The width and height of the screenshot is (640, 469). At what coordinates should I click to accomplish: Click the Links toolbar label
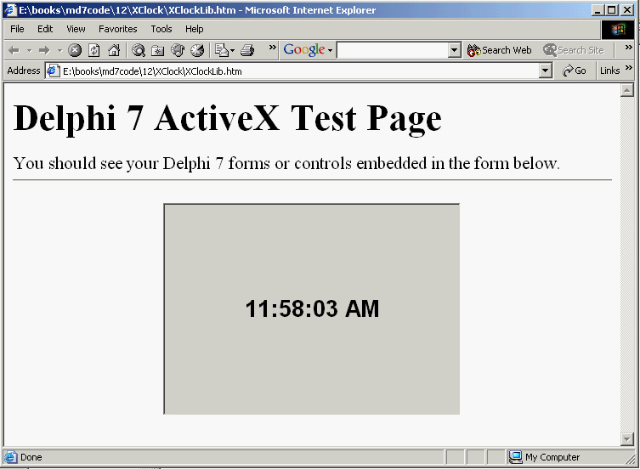coord(609,71)
